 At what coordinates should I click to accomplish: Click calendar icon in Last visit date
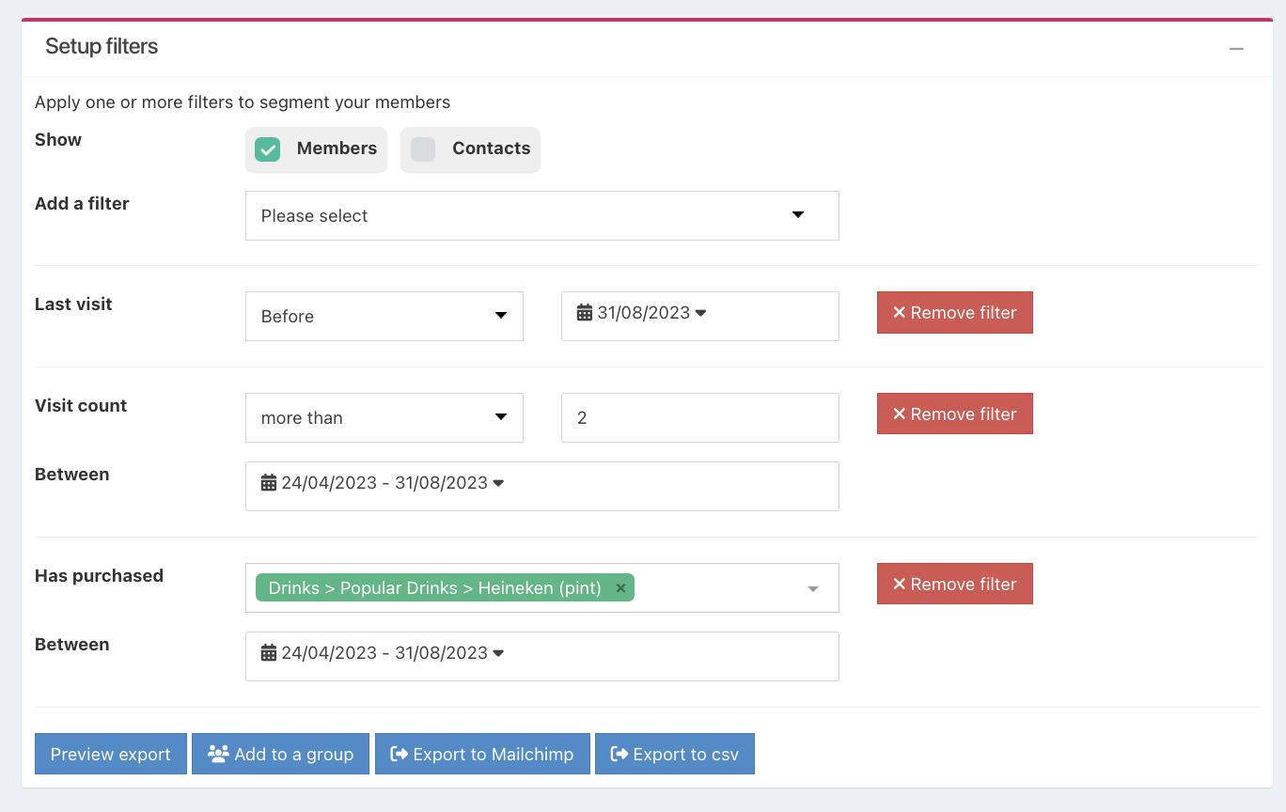point(585,312)
